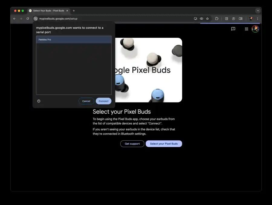Viewport: 272px width, 205px height.
Task: Open the tab search chevron
Action: tap(258, 11)
